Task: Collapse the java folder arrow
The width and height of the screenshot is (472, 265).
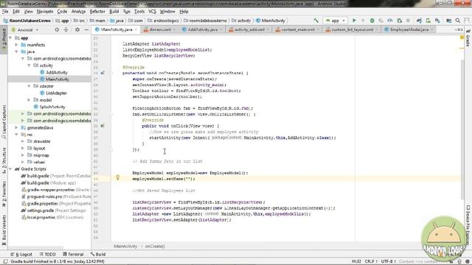Action: (17, 52)
